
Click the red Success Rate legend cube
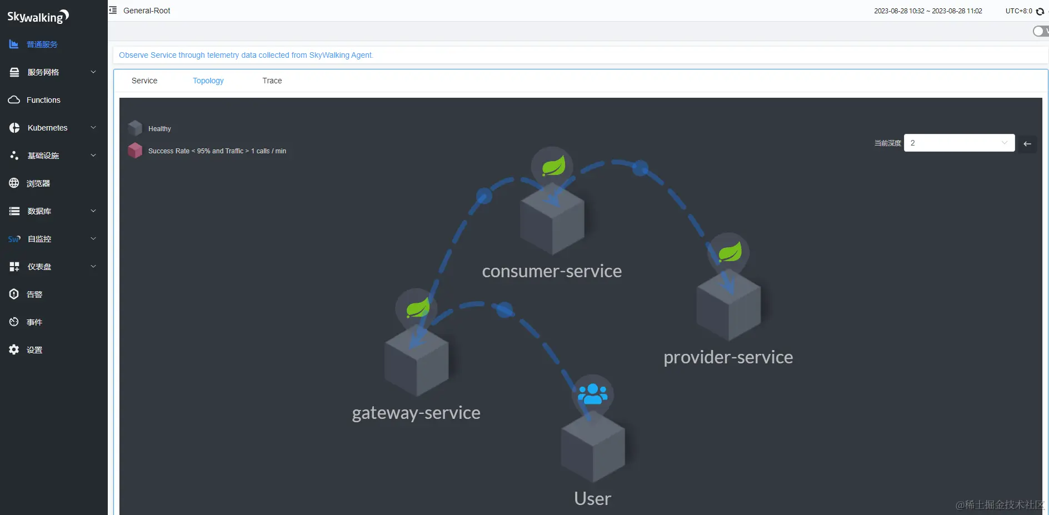[x=135, y=151]
